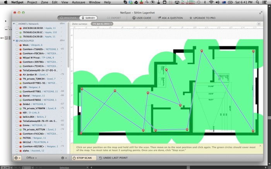Click Undo Last Point

(x=113, y=158)
